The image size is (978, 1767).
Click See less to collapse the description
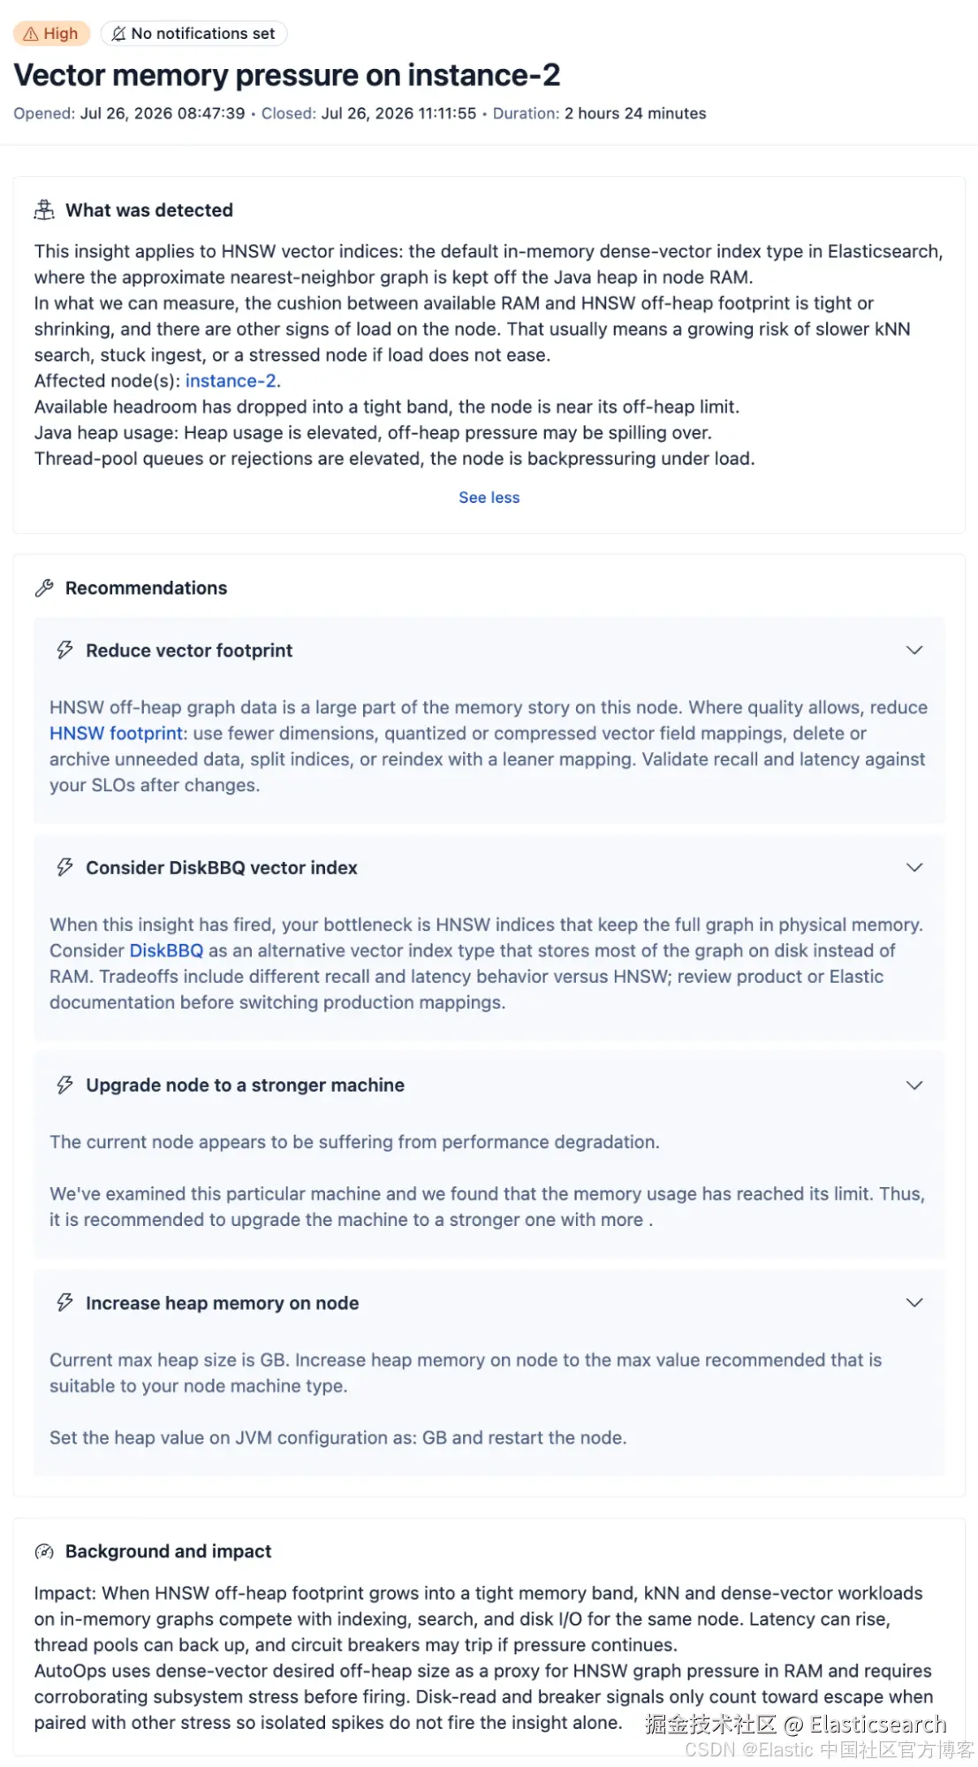(489, 498)
